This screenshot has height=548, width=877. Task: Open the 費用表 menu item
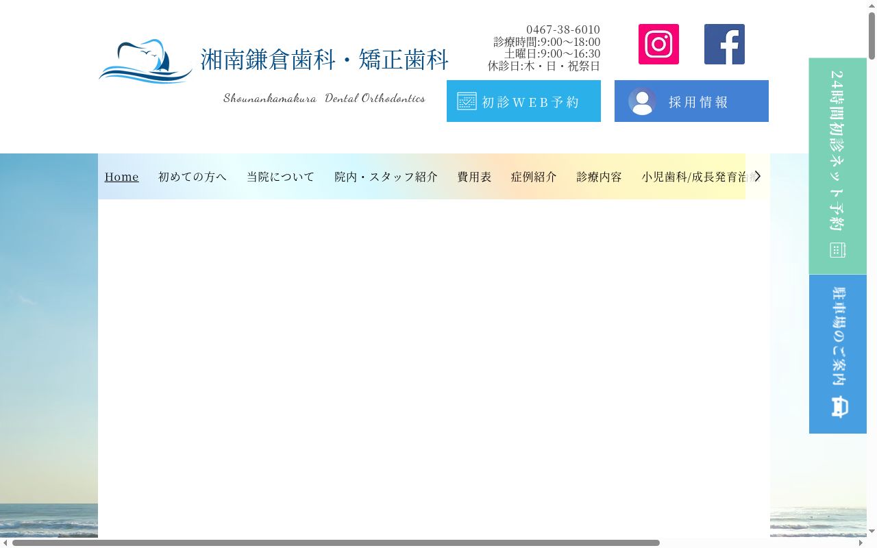tap(475, 177)
